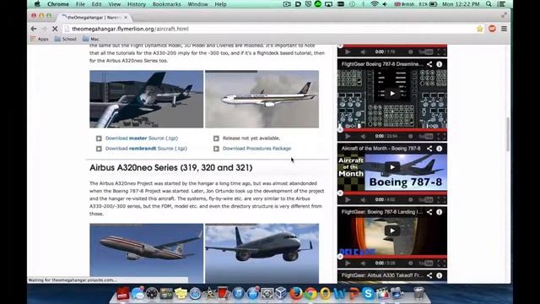Open the Singapore Airlines aircraft in clouds image
540x304 pixels.
(x=262, y=100)
